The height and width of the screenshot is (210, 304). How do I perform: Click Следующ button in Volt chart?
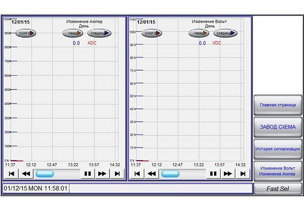(x=226, y=33)
